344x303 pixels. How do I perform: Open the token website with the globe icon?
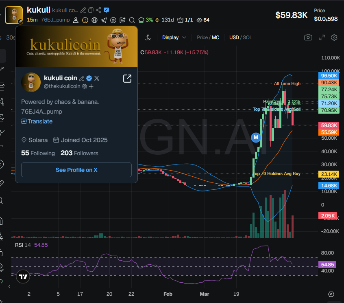[x=94, y=20]
